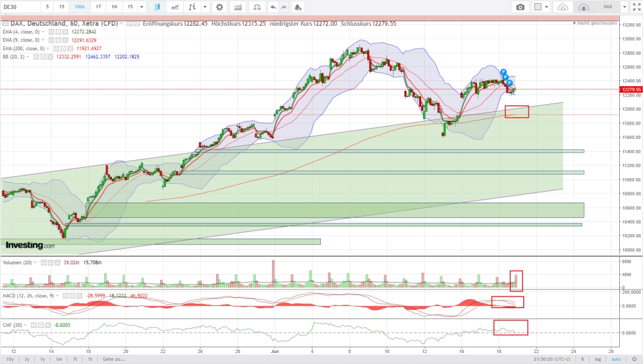643x364 pixels.
Task: Select the 5 minute timeframe
Action: [47, 7]
